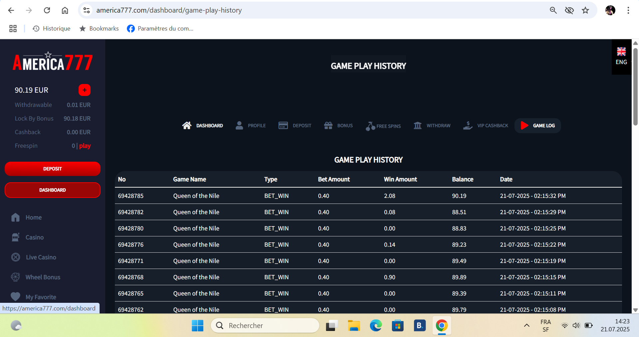
Task: Open the Bookmarks folder in bookmarks bar
Action: [99, 29]
